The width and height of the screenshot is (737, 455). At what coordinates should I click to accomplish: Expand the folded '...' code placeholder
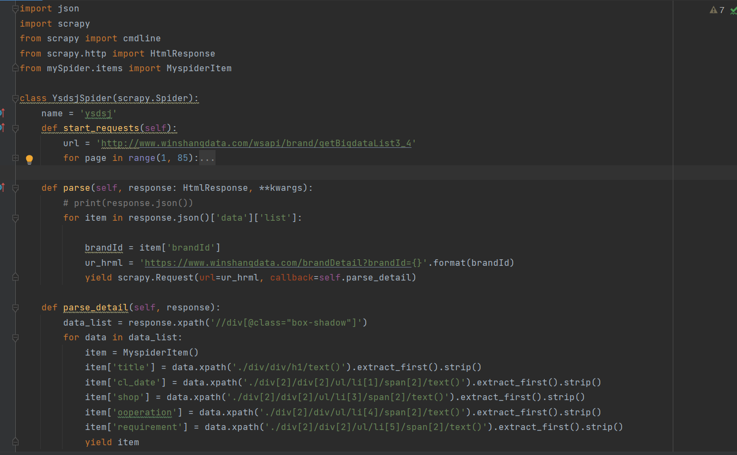[207, 158]
